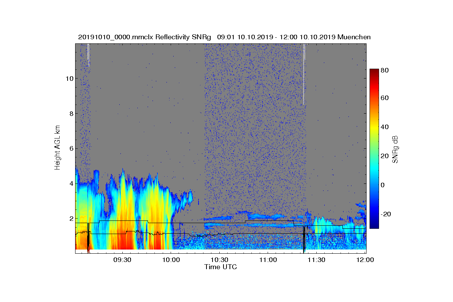453x302 pixels.
Task: Click the yellow region of the colorbar near 40
Action: [374, 128]
